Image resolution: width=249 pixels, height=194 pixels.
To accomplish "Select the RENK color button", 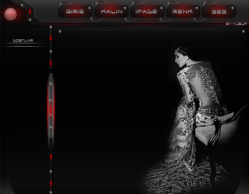I will 182,12.
